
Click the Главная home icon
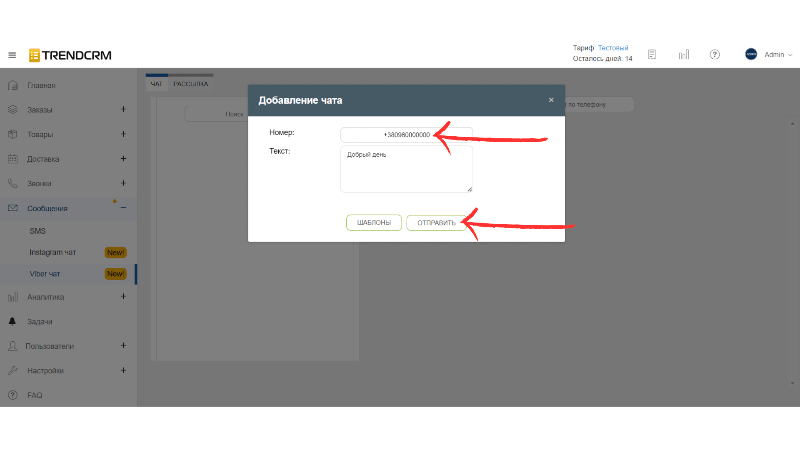13,85
